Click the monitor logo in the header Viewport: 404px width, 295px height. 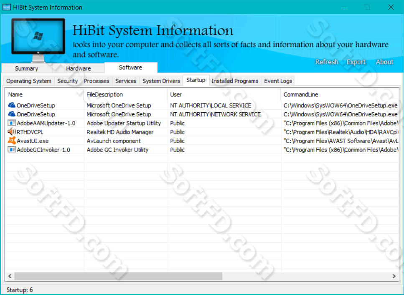(38, 40)
